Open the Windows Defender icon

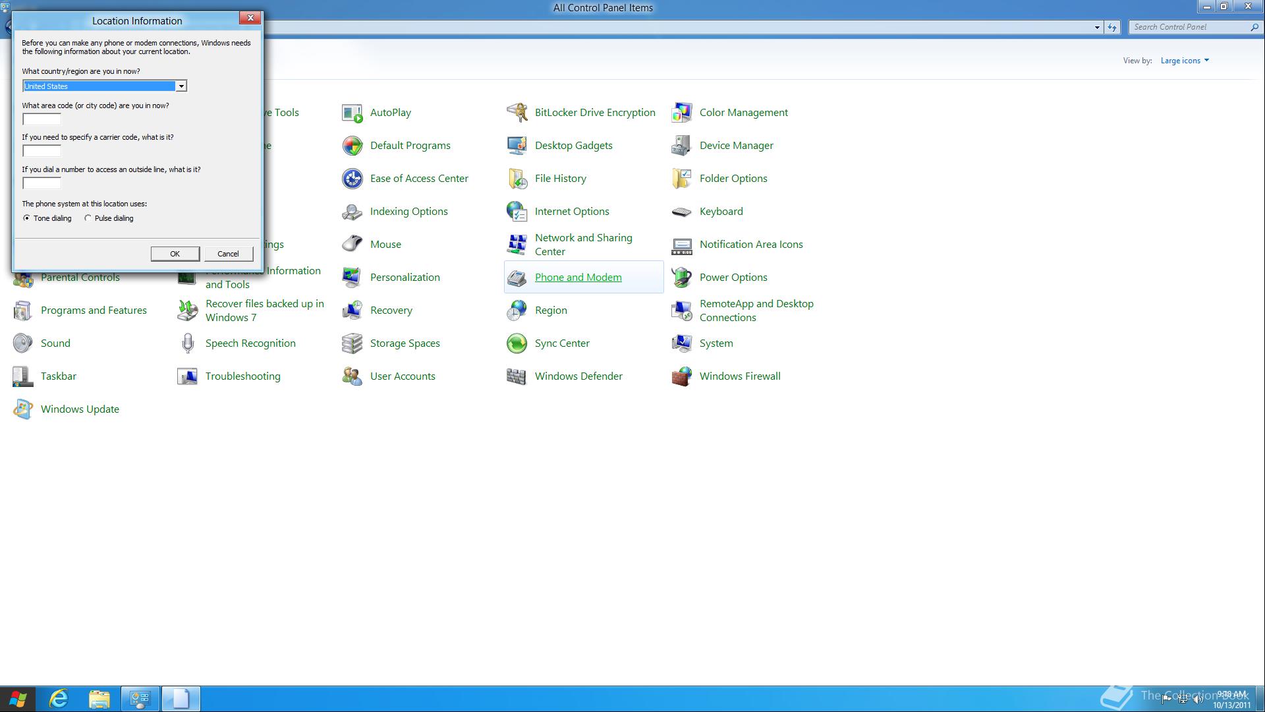click(x=517, y=376)
